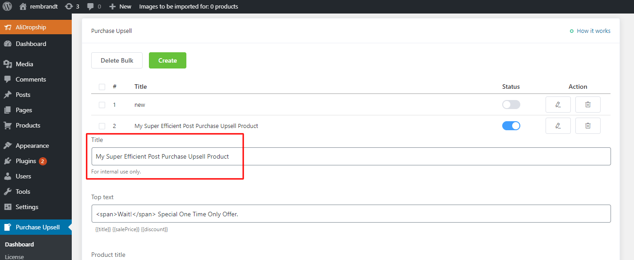Check the select-all checkbox in the table header
634x260 pixels.
tap(102, 87)
